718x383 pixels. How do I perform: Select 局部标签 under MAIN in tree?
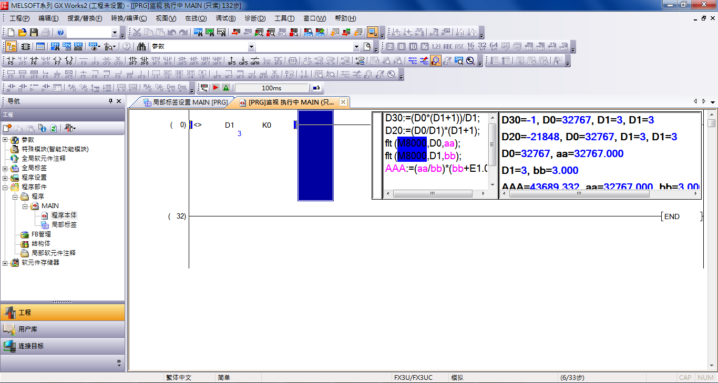tap(64, 224)
